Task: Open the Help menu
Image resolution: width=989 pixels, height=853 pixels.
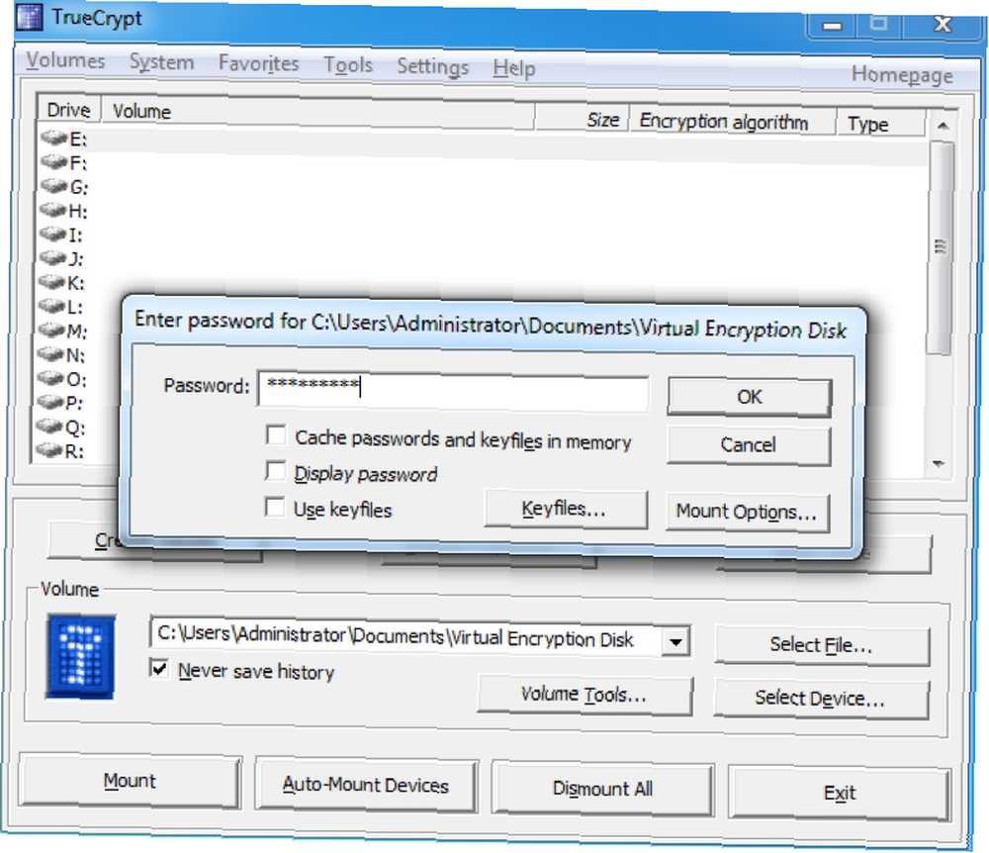Action: [514, 68]
